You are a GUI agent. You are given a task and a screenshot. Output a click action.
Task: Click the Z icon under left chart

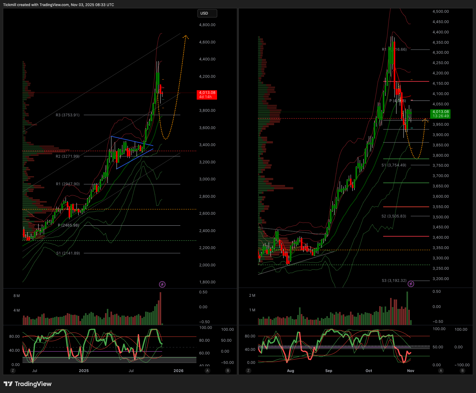pyautogui.click(x=12, y=371)
